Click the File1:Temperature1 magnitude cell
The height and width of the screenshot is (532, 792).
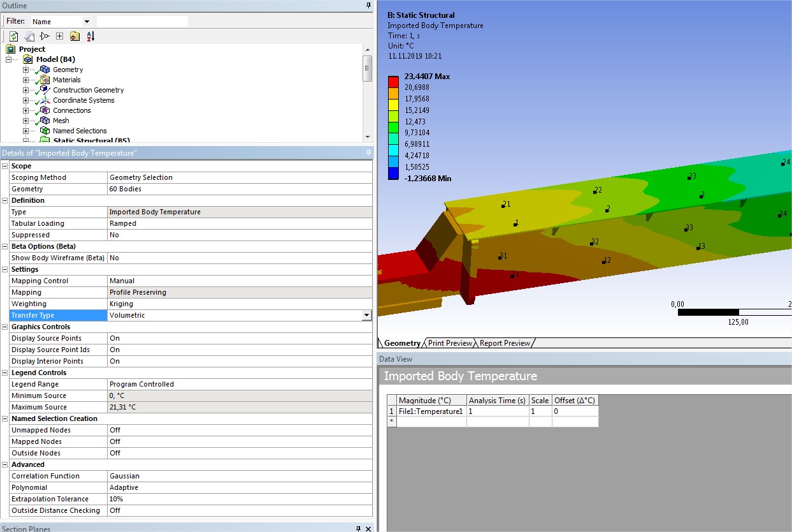click(430, 411)
